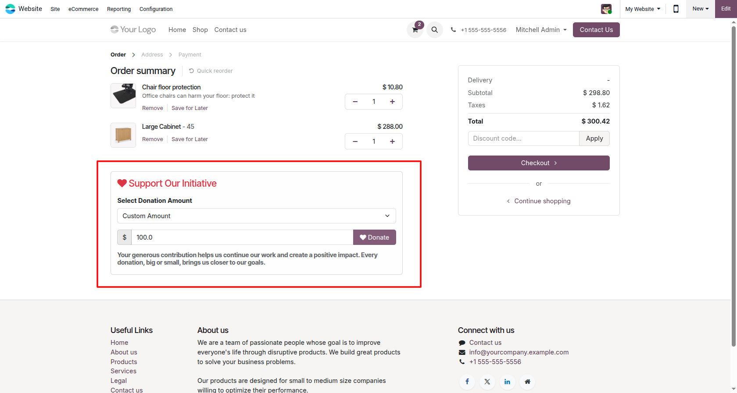This screenshot has width=737, height=393.
Task: Open the LinkedIn social icon
Action: click(x=507, y=382)
